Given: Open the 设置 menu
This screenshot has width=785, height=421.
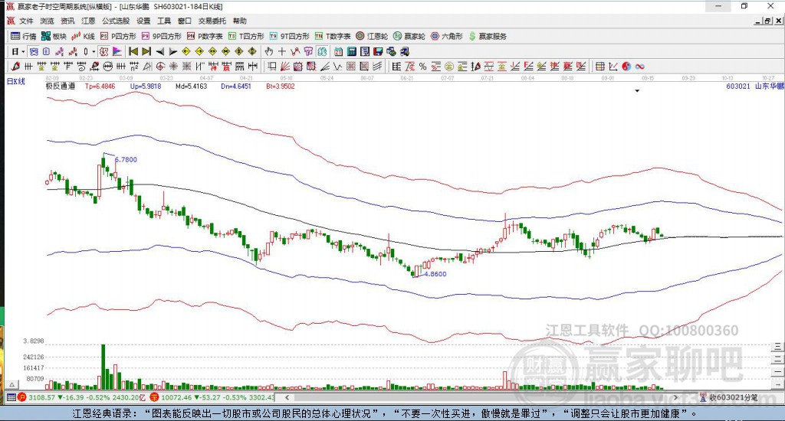Looking at the screenshot, I should tap(143, 21).
